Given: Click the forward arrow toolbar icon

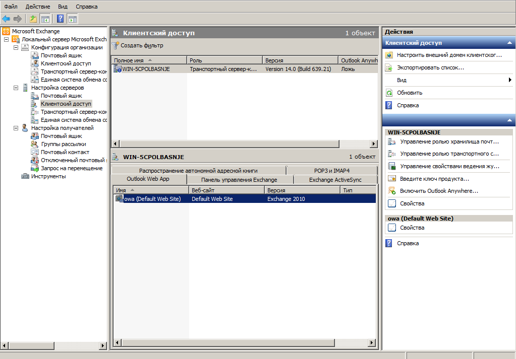Looking at the screenshot, I should [x=18, y=19].
